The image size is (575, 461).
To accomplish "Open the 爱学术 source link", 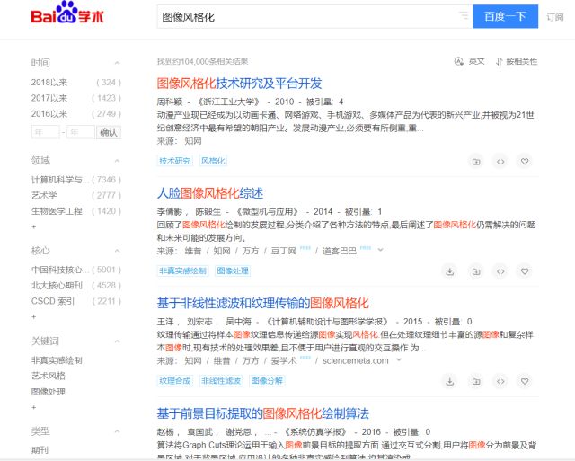I will click(x=284, y=361).
